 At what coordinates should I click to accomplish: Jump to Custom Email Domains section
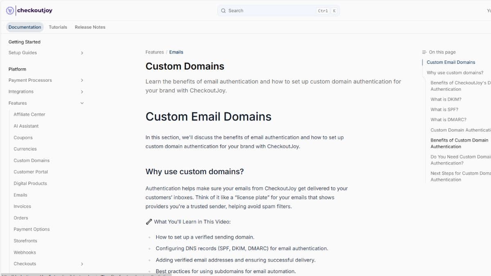(451, 62)
